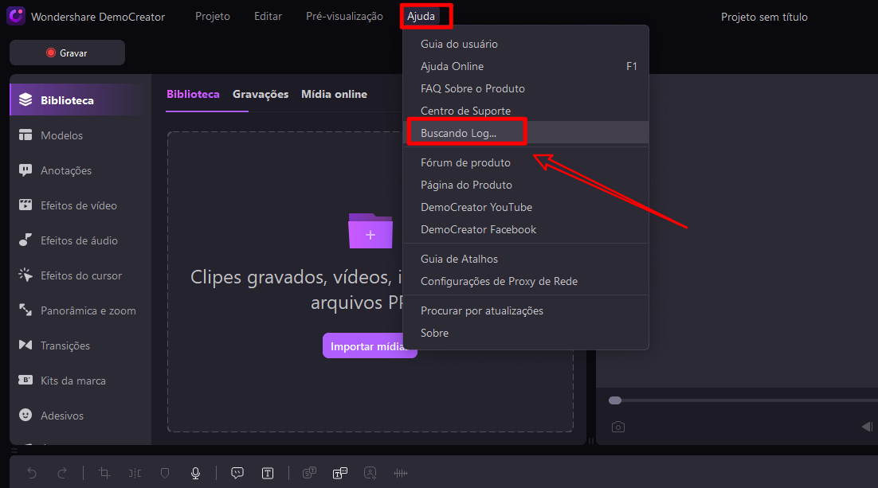878x488 pixels.
Task: Open the Editar menu
Action: click(x=268, y=17)
